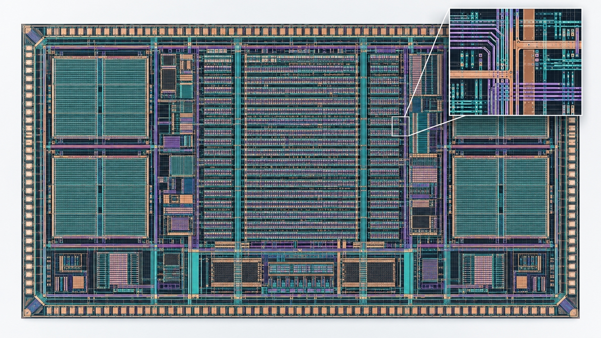Image resolution: width=601 pixels, height=338 pixels.
Task: Click the central standard-cell logic array
Action: click(x=301, y=147)
